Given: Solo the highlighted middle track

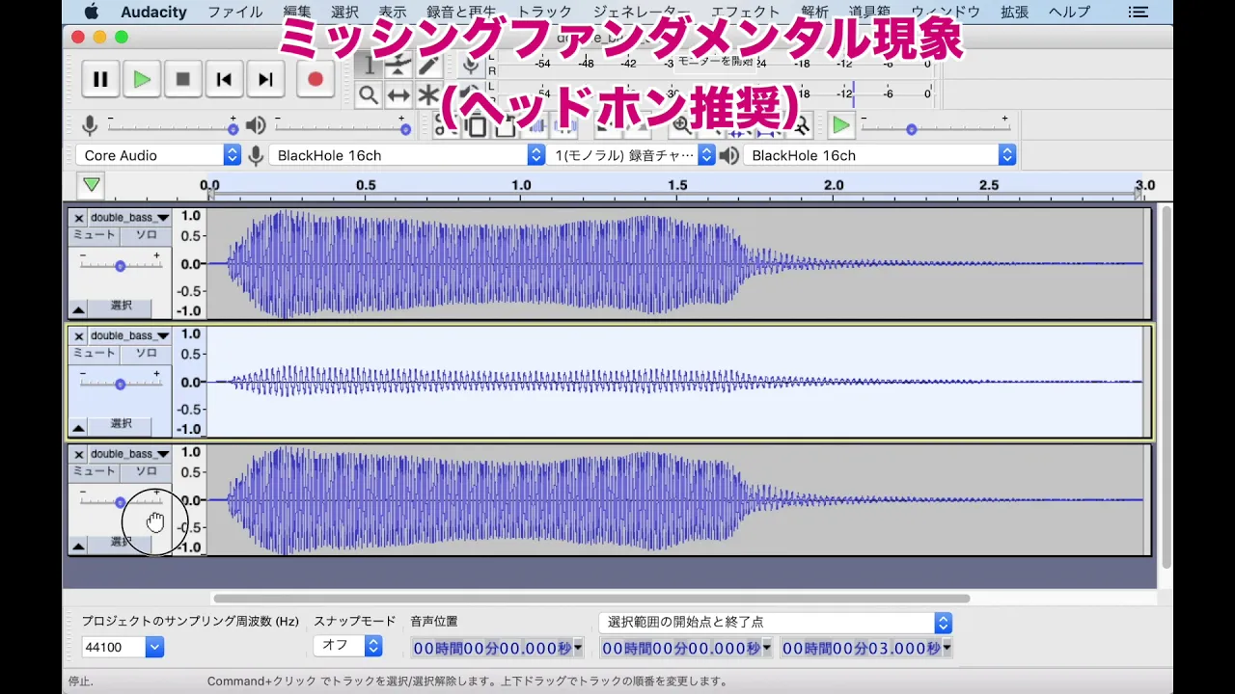Looking at the screenshot, I should (146, 354).
